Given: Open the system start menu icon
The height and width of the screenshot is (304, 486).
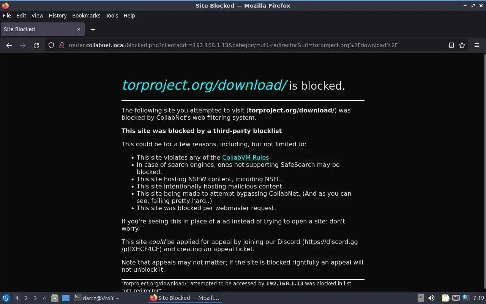Looking at the screenshot, I should tap(6, 298).
